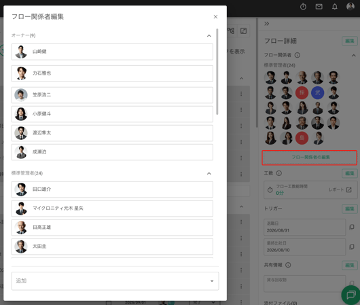
Task: Open the chat support bubble icon
Action: (351, 295)
